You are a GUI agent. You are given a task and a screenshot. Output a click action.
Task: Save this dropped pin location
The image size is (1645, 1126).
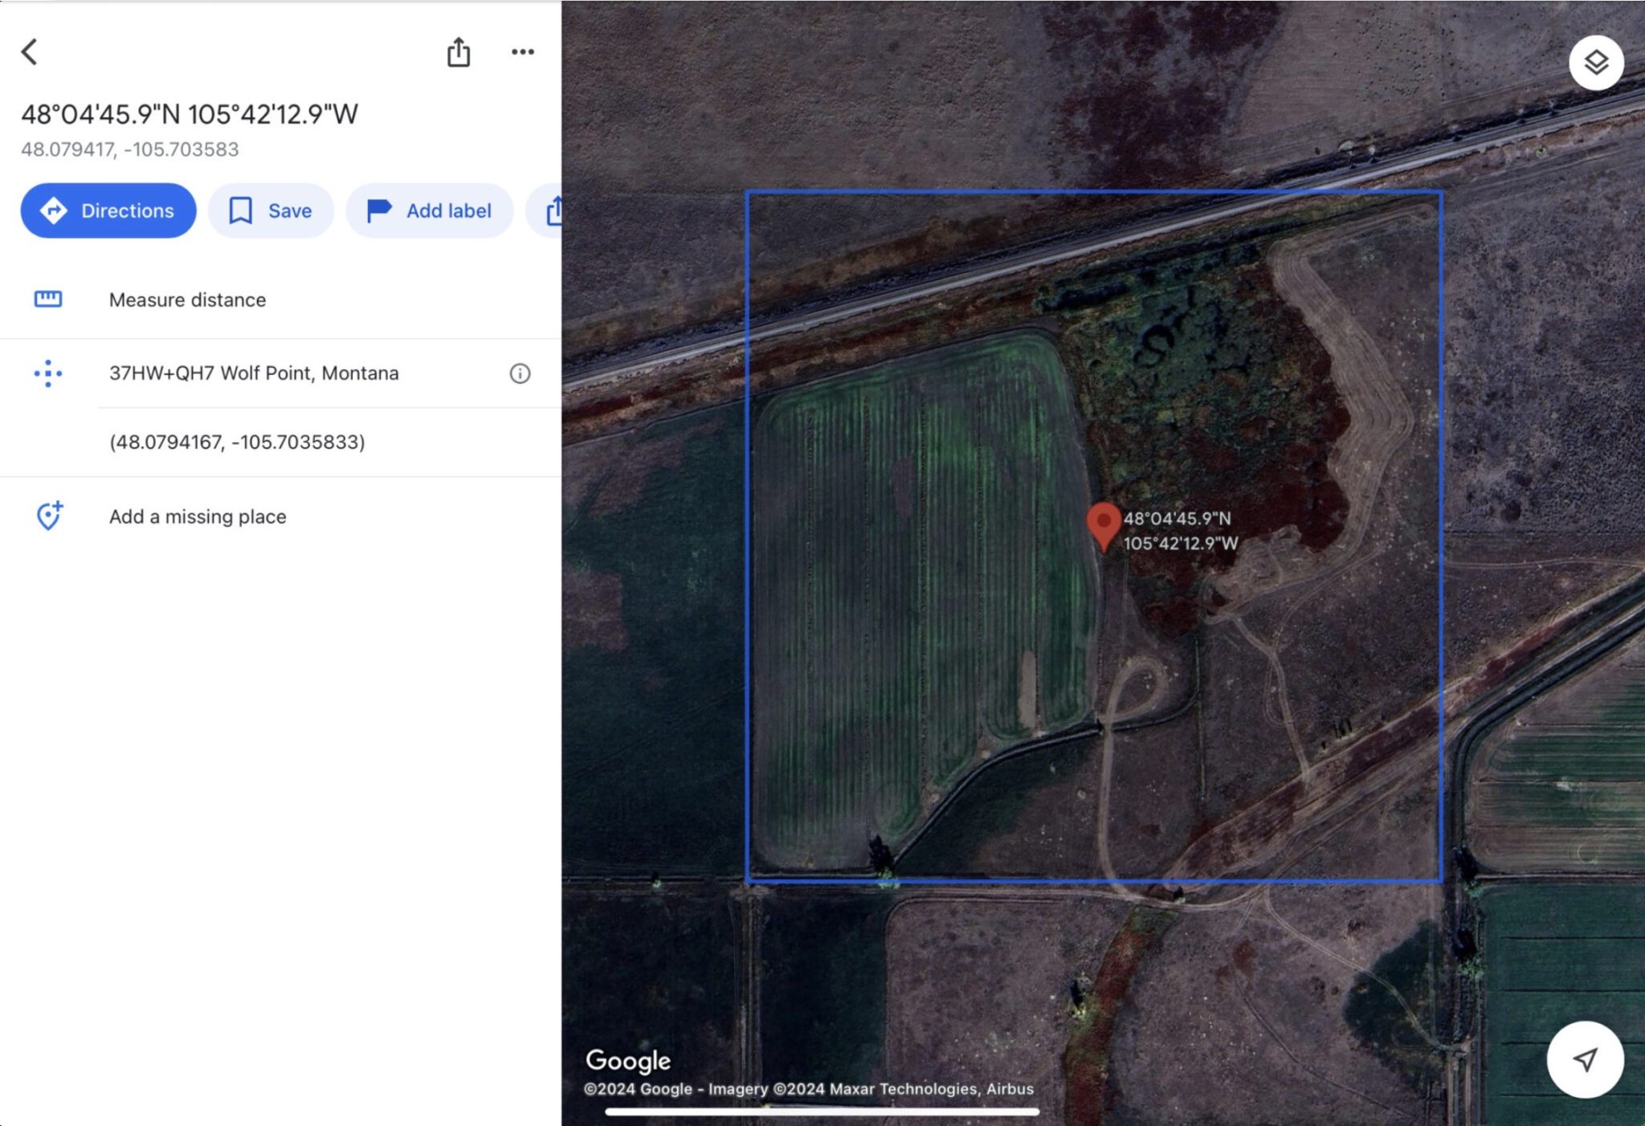270,210
